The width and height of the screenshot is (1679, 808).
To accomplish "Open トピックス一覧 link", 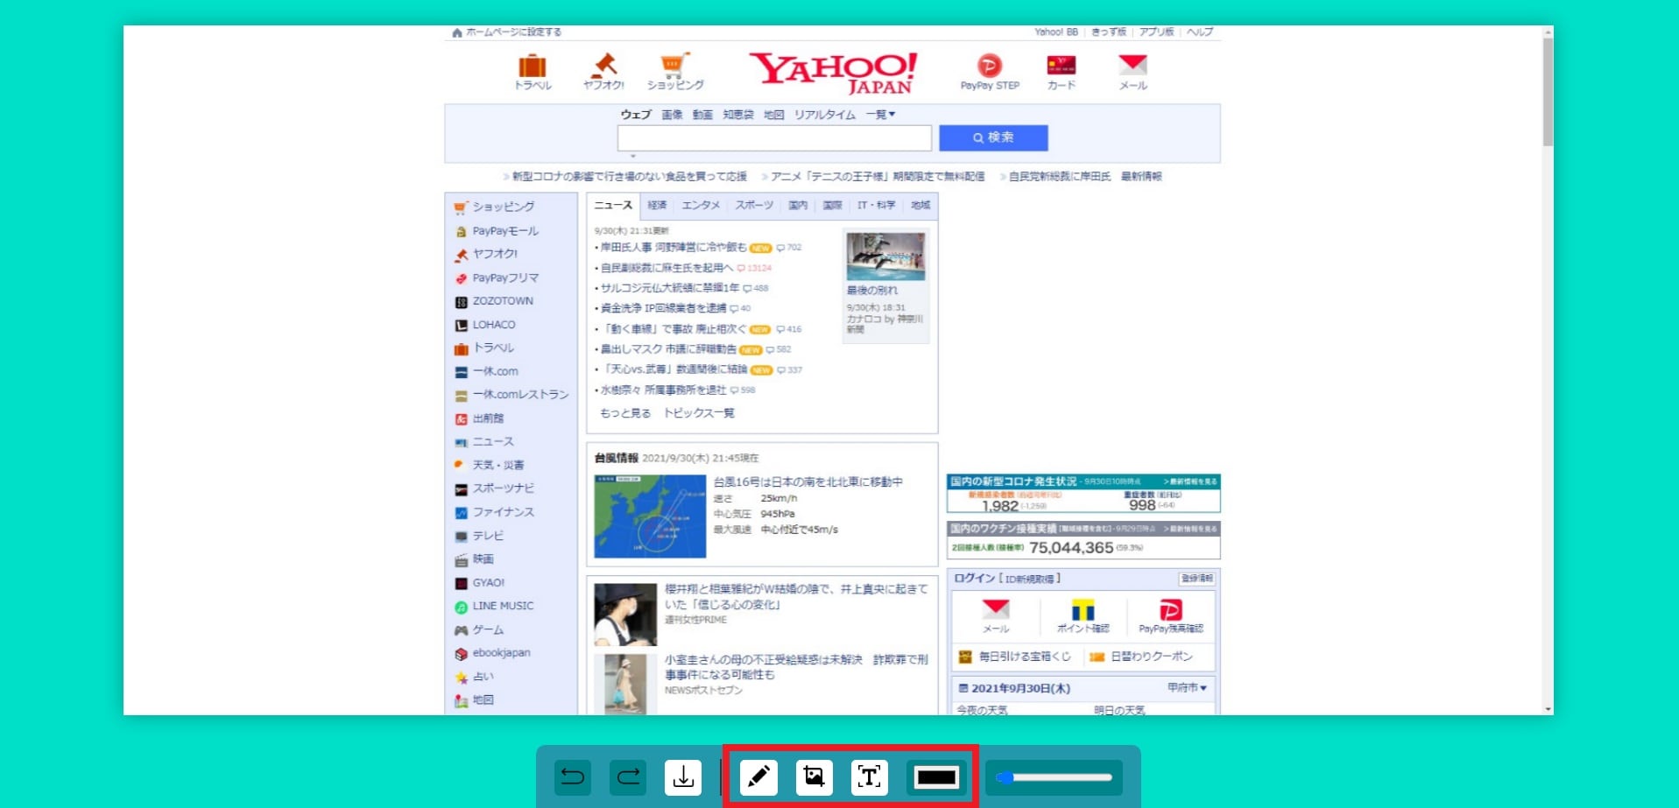I will point(699,413).
